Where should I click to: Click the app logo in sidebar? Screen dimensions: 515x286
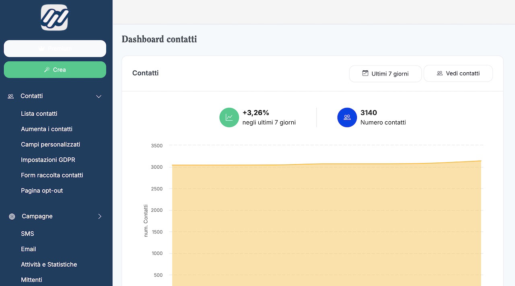click(x=54, y=17)
